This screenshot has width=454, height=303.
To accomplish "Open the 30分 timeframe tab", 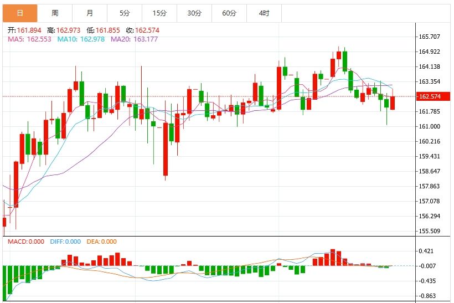I will coord(194,13).
